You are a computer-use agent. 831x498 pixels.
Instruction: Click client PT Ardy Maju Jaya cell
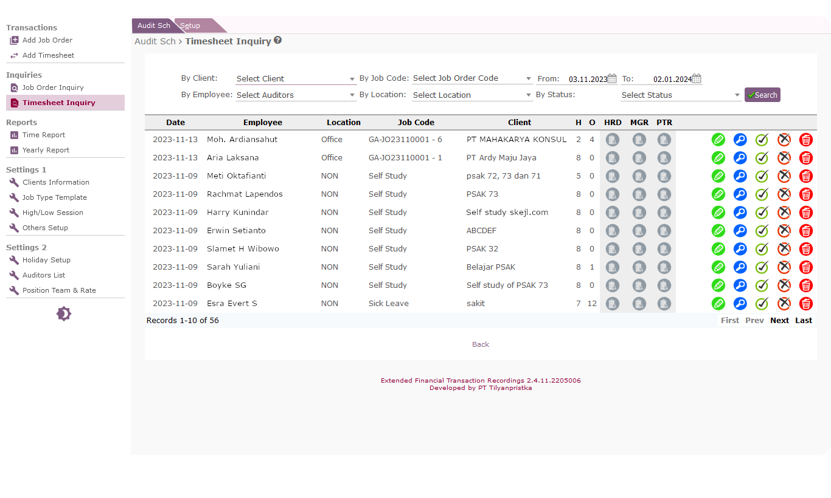point(501,158)
